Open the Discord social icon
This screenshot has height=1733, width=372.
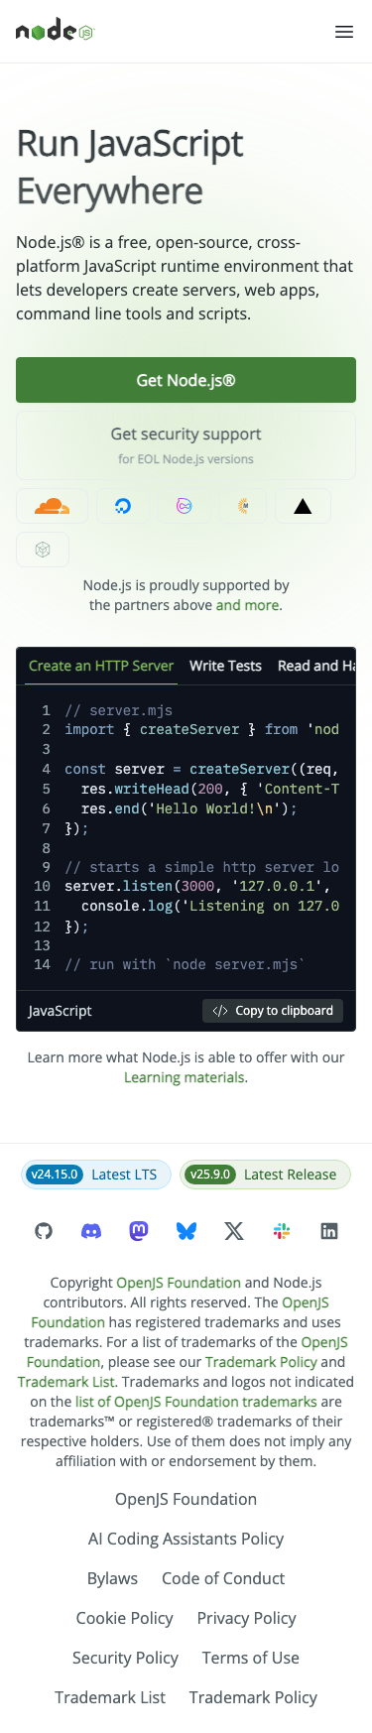[91, 1231]
